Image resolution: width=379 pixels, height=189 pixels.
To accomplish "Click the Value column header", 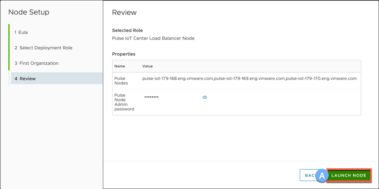I will click(x=148, y=66).
